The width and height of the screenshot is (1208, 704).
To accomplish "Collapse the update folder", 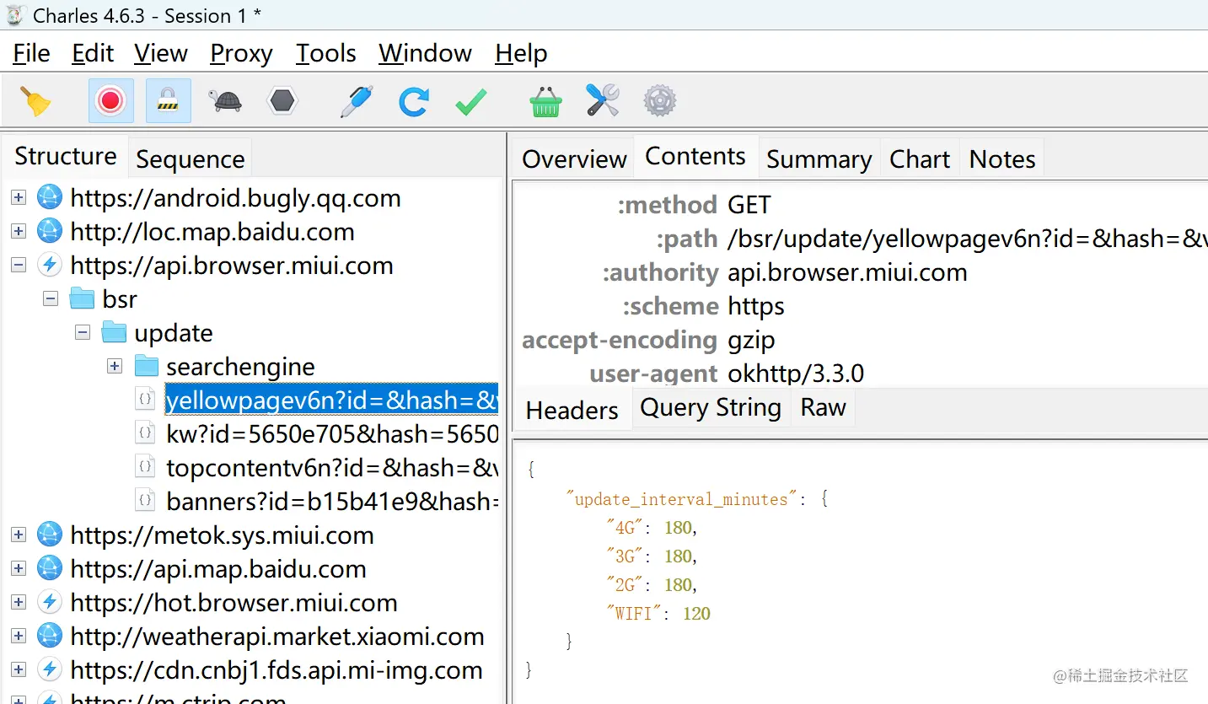I will point(83,333).
